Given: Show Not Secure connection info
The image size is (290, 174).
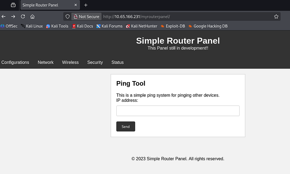Looking at the screenshot, I should (86, 16).
